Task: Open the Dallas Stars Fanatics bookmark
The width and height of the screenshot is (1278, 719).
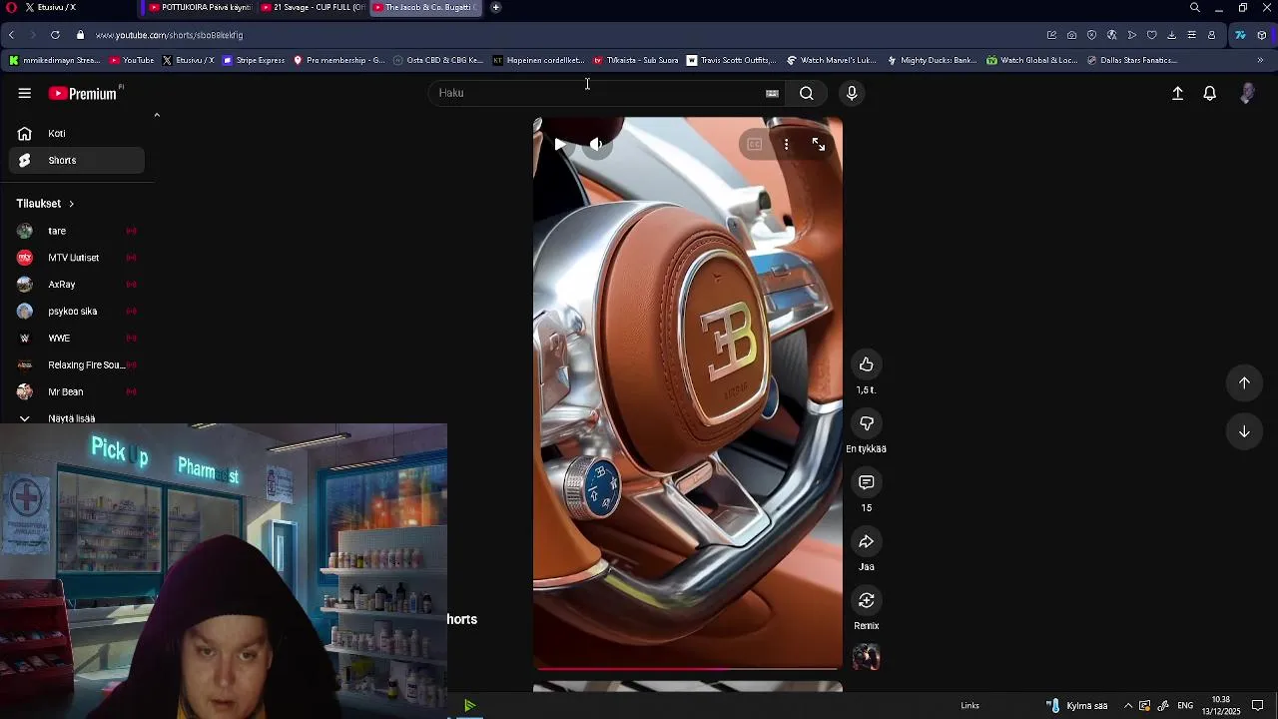Action: tap(1131, 60)
